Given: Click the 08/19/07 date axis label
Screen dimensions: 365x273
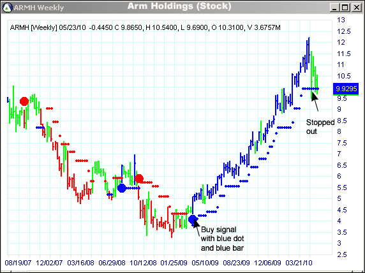Looking at the screenshot, I should pyautogui.click(x=18, y=263).
